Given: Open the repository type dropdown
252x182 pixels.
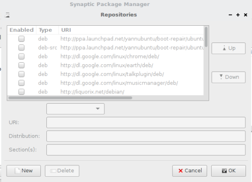Looking at the screenshot, I should point(76,109).
